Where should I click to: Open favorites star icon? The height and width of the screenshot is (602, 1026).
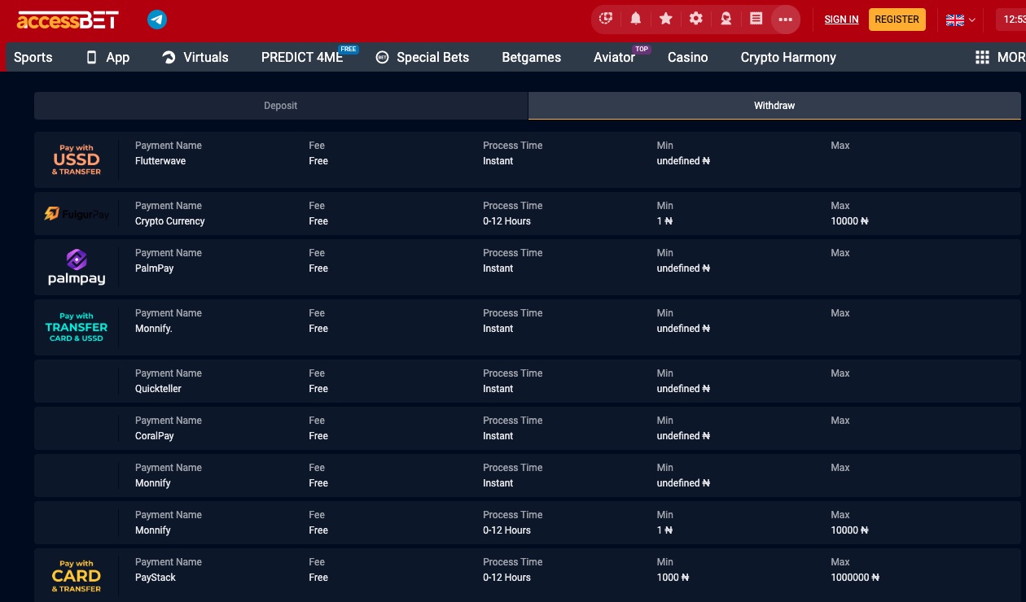click(666, 19)
